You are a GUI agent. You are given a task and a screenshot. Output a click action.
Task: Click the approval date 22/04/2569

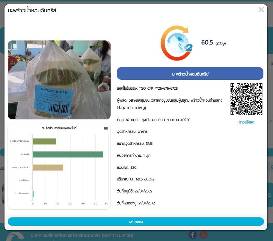[144, 191]
